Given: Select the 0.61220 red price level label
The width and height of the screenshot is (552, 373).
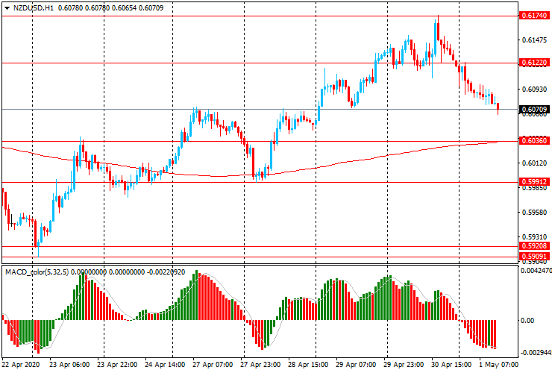Looking at the screenshot, I should coord(534,63).
